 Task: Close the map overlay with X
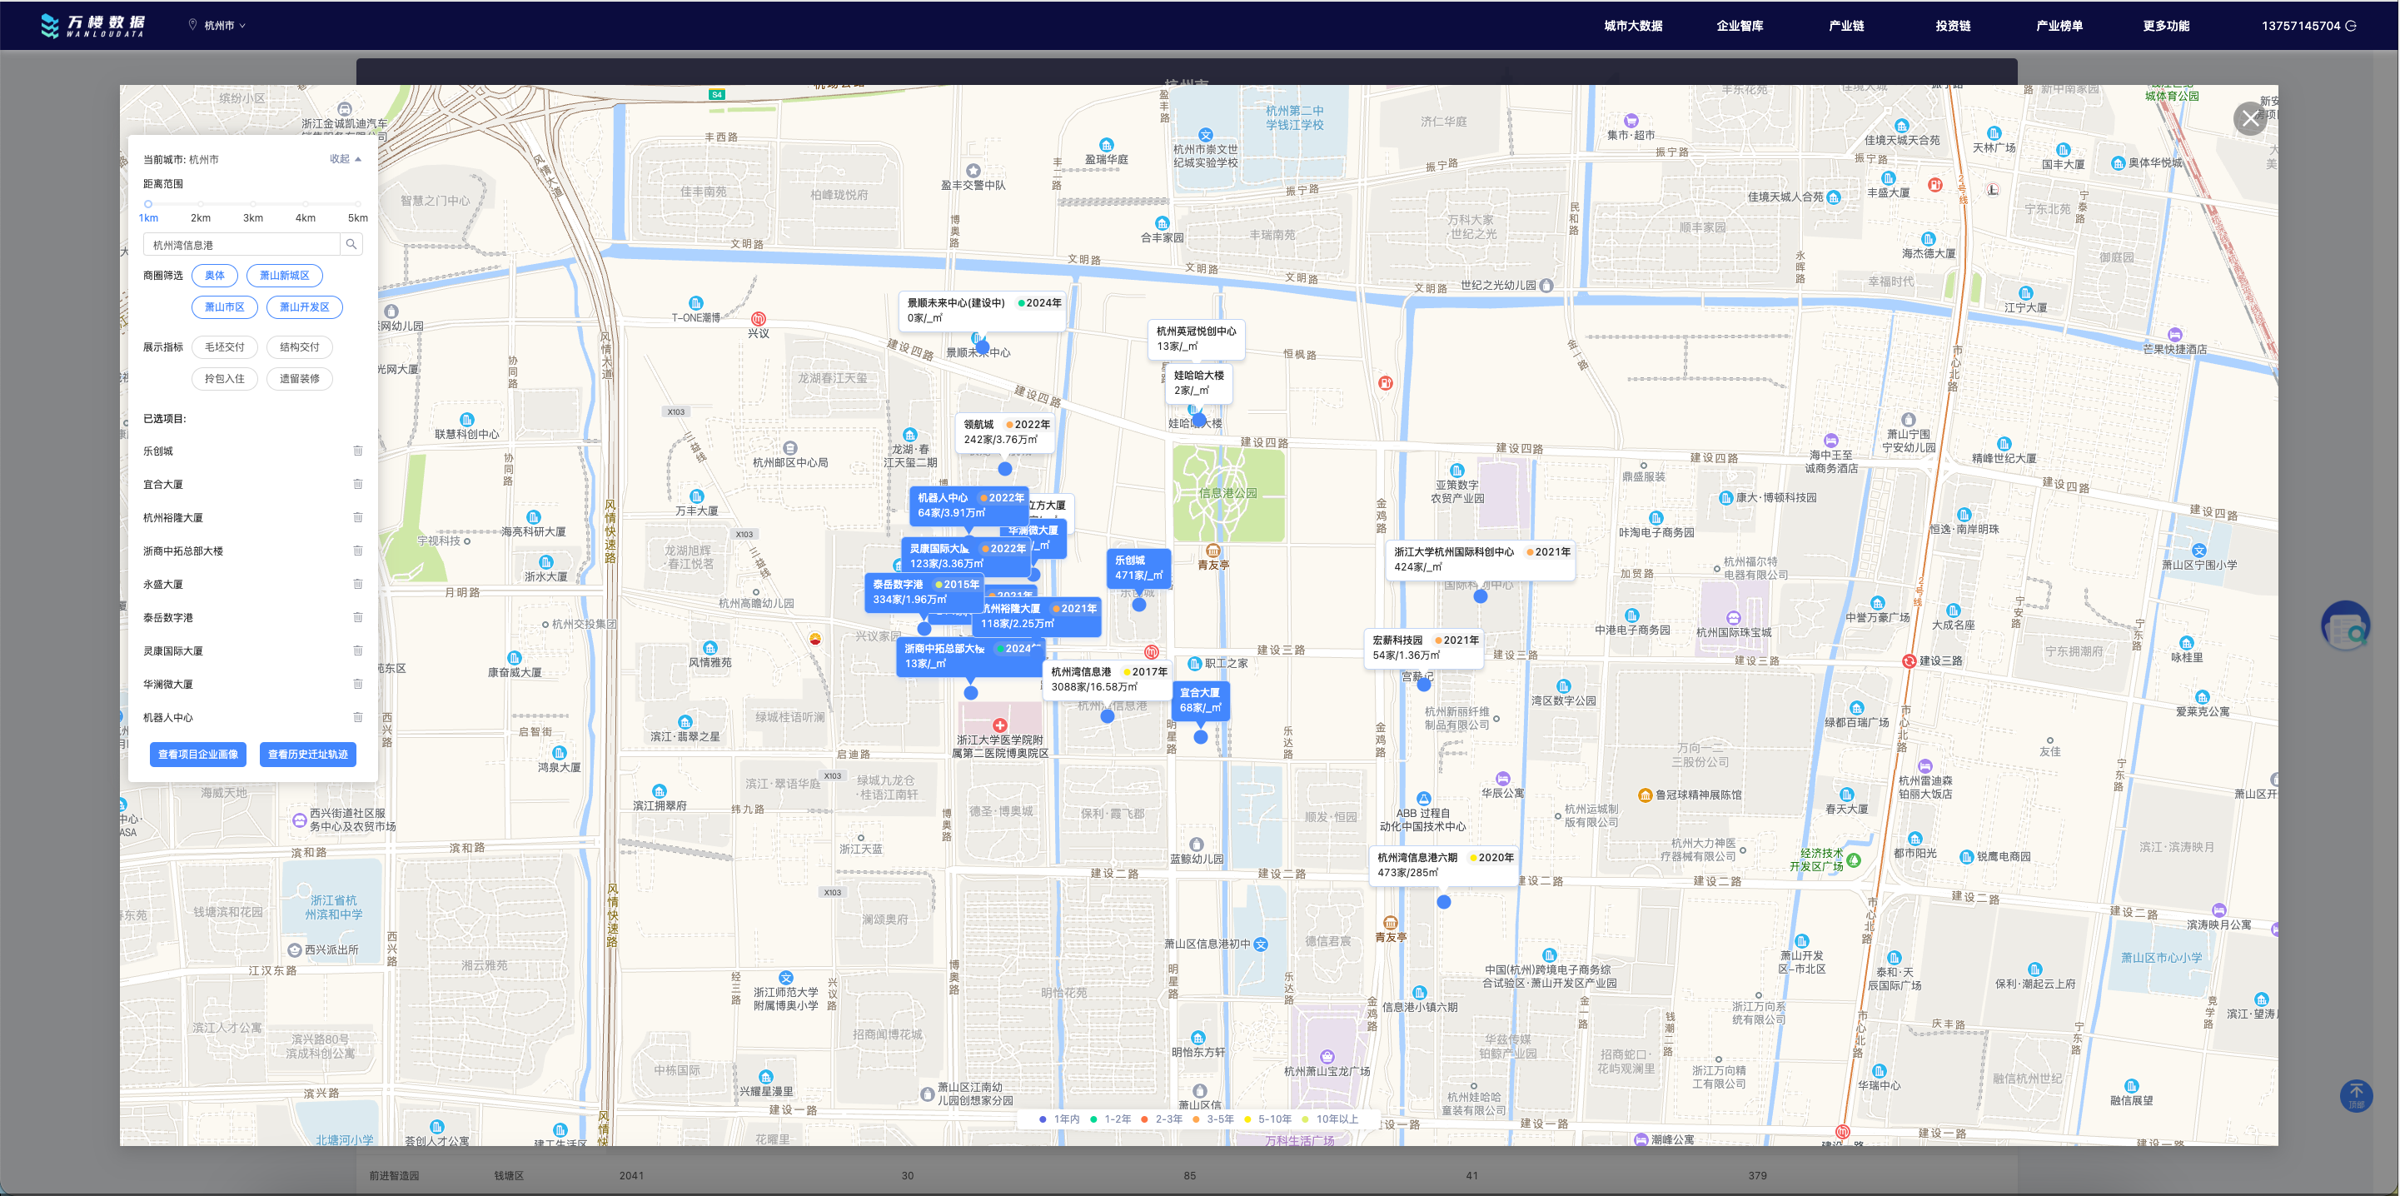[2250, 118]
